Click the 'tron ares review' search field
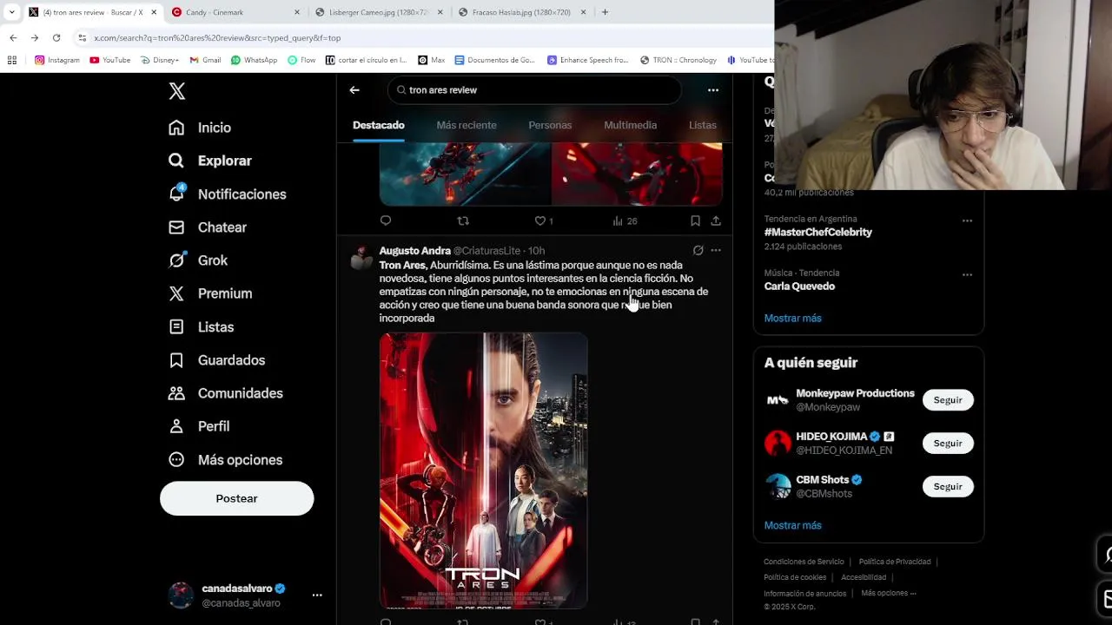 click(534, 90)
